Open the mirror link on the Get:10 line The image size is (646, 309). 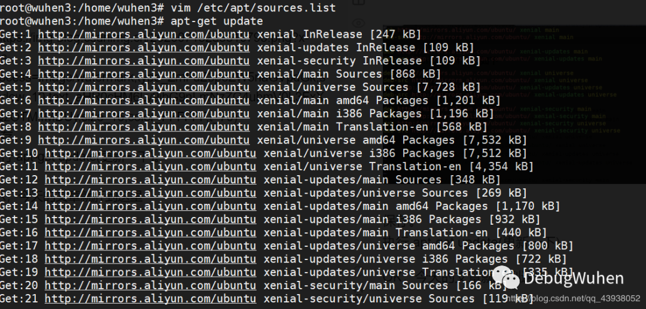click(150, 154)
